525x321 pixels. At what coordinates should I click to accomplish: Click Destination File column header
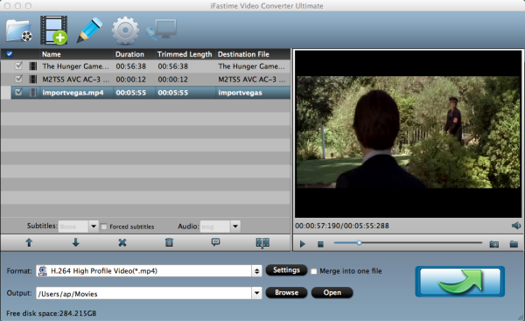243,54
